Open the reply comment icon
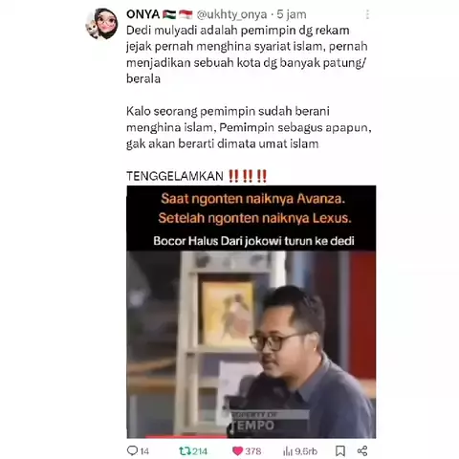Viewport: 459px width, 459px height. 132,450
